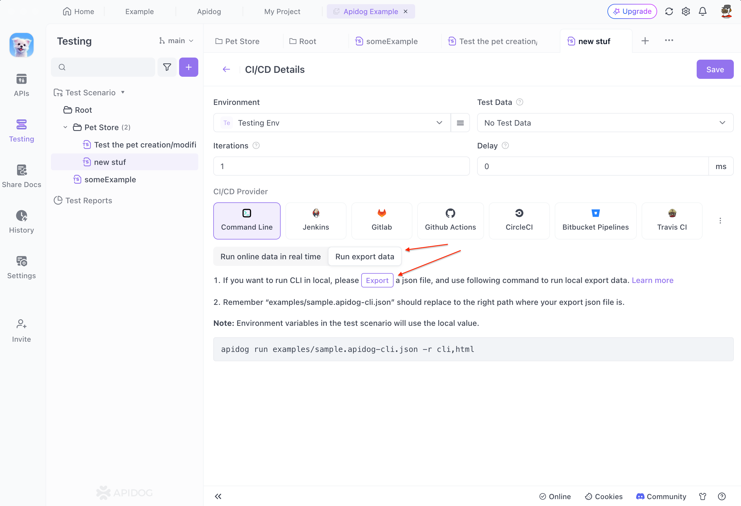
Task: Click the Upgrade button
Action: click(632, 11)
